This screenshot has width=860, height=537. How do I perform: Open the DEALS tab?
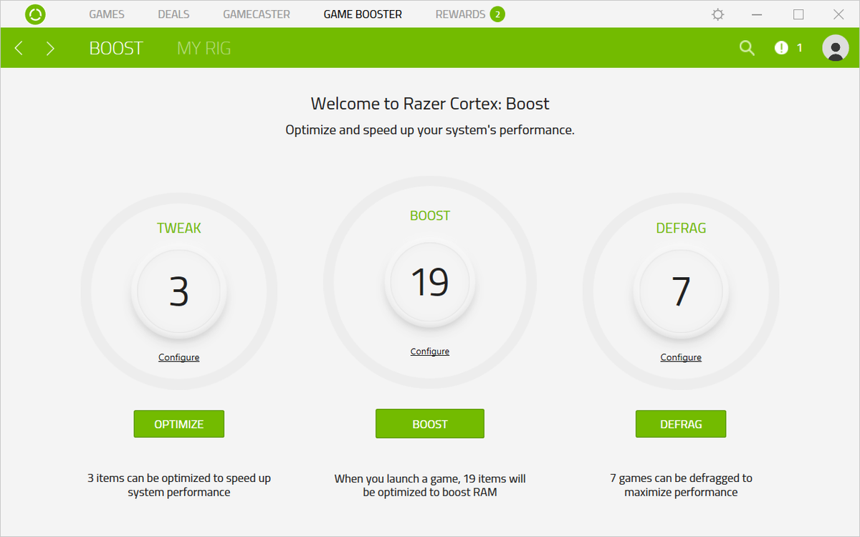click(173, 14)
